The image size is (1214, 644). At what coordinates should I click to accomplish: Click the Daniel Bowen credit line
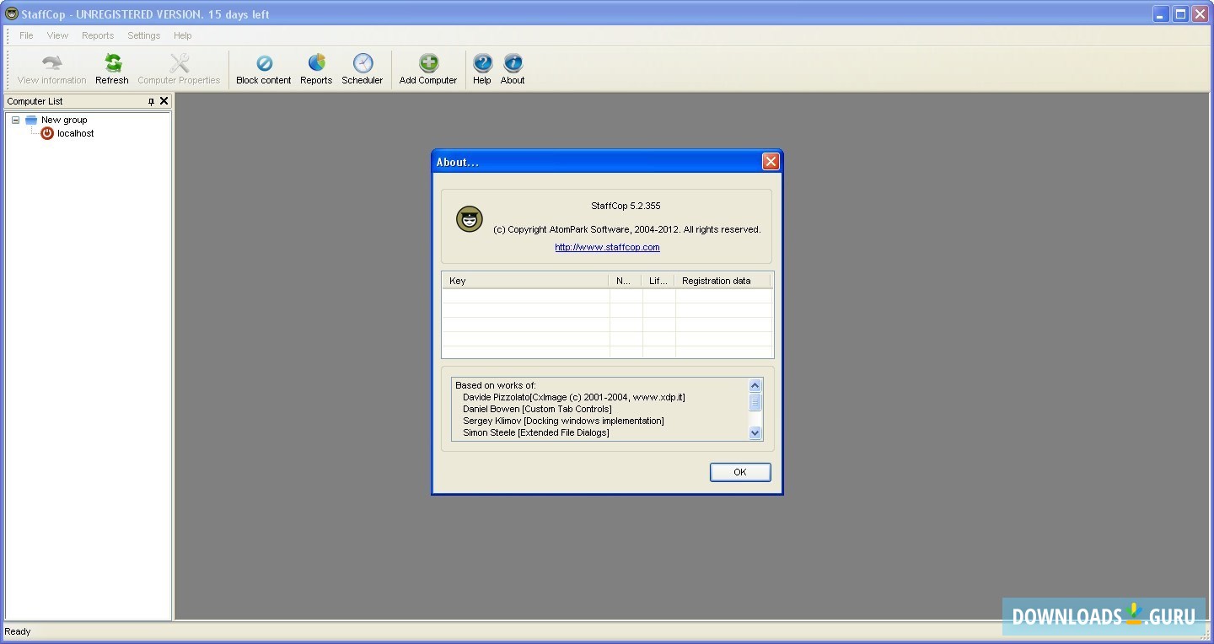pos(537,409)
